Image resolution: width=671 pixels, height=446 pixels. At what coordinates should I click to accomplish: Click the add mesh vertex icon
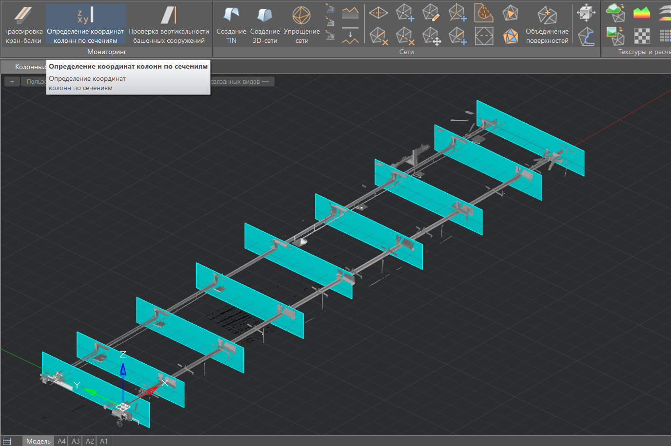[x=405, y=13]
